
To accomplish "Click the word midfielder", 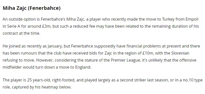I will click(x=12, y=67).
